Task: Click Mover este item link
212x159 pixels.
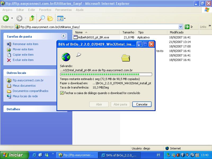Action: (x=23, y=49)
